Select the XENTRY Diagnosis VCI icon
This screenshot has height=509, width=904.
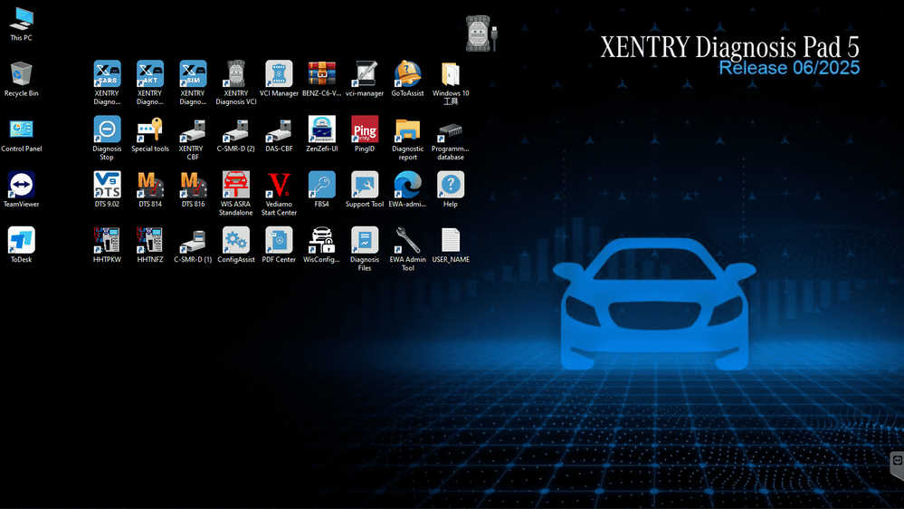pyautogui.click(x=236, y=74)
